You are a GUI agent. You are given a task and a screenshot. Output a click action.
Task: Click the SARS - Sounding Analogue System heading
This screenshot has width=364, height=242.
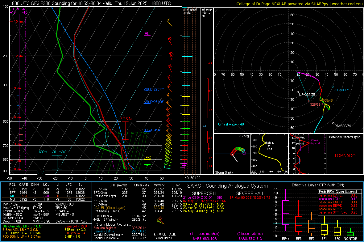228,186
